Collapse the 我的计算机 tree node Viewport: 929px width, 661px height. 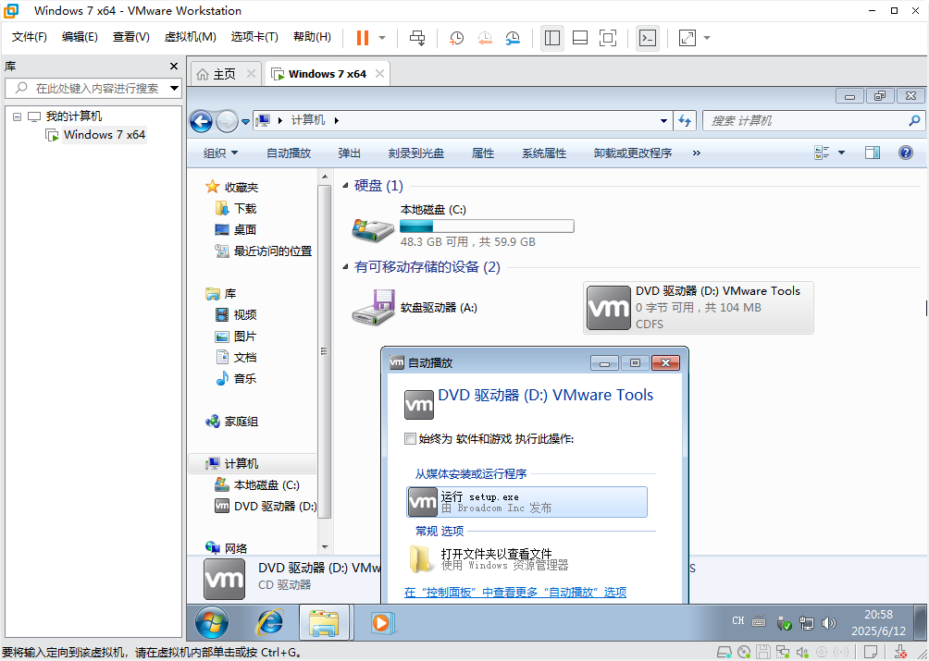tap(17, 116)
